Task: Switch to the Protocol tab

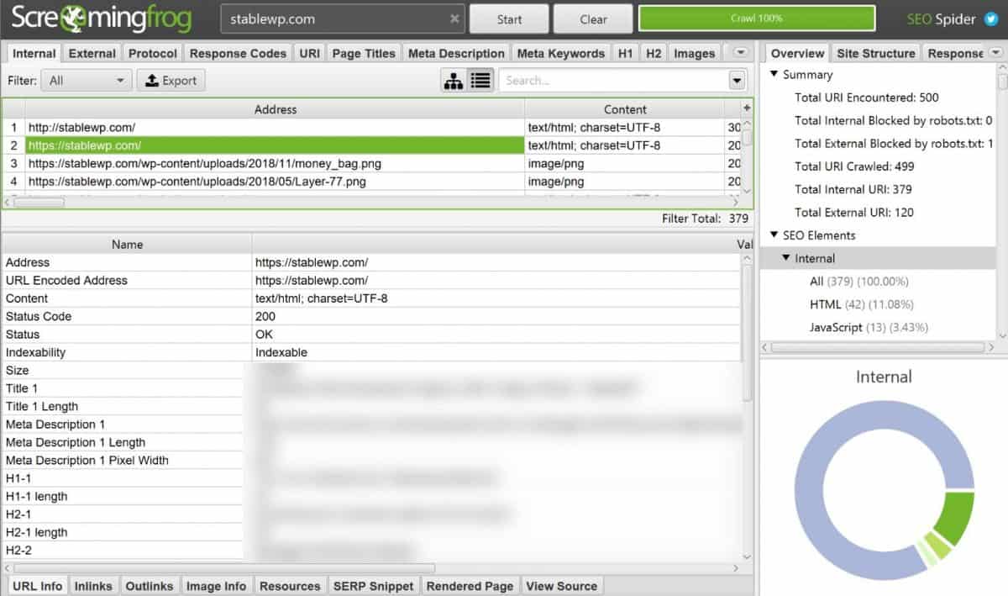Action: [153, 53]
